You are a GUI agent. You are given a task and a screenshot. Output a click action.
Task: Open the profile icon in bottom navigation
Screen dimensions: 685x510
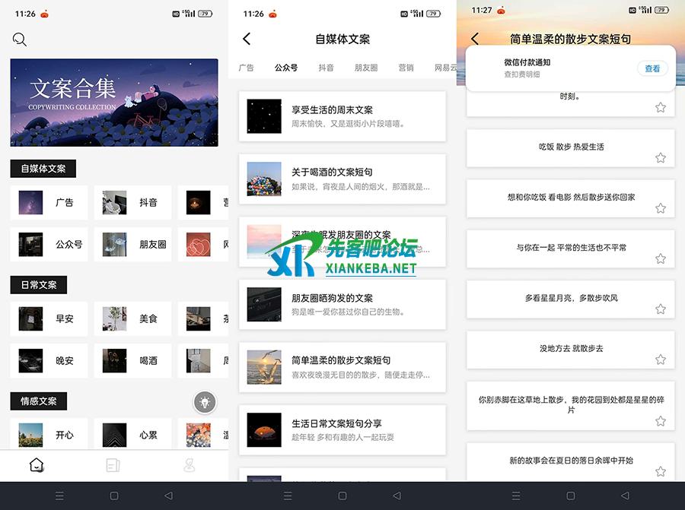(x=190, y=465)
